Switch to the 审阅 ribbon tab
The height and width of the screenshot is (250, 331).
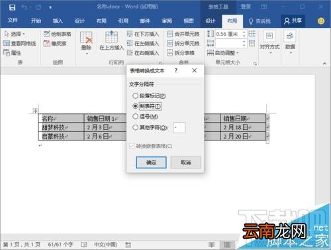(167, 21)
